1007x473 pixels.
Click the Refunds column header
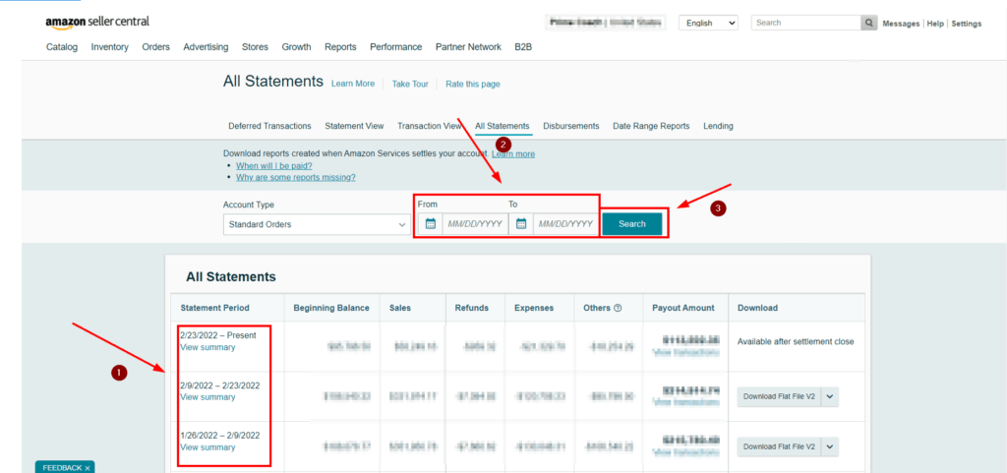[471, 308]
